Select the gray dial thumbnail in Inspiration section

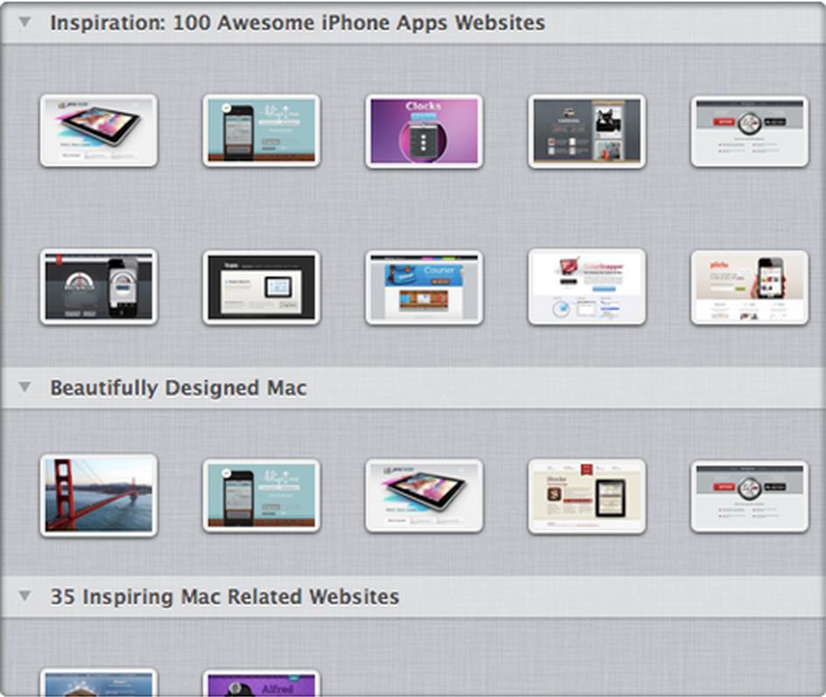pos(750,131)
